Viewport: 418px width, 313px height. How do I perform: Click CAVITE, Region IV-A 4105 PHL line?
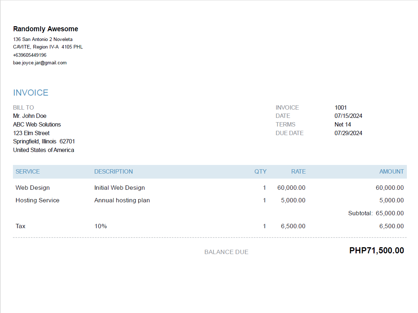pos(48,47)
